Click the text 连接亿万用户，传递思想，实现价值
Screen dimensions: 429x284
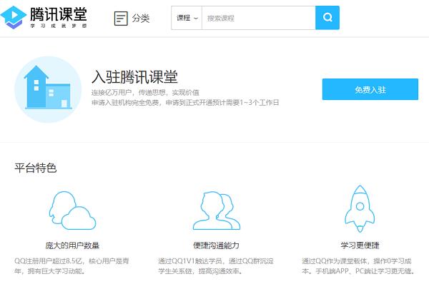[x=145, y=93]
